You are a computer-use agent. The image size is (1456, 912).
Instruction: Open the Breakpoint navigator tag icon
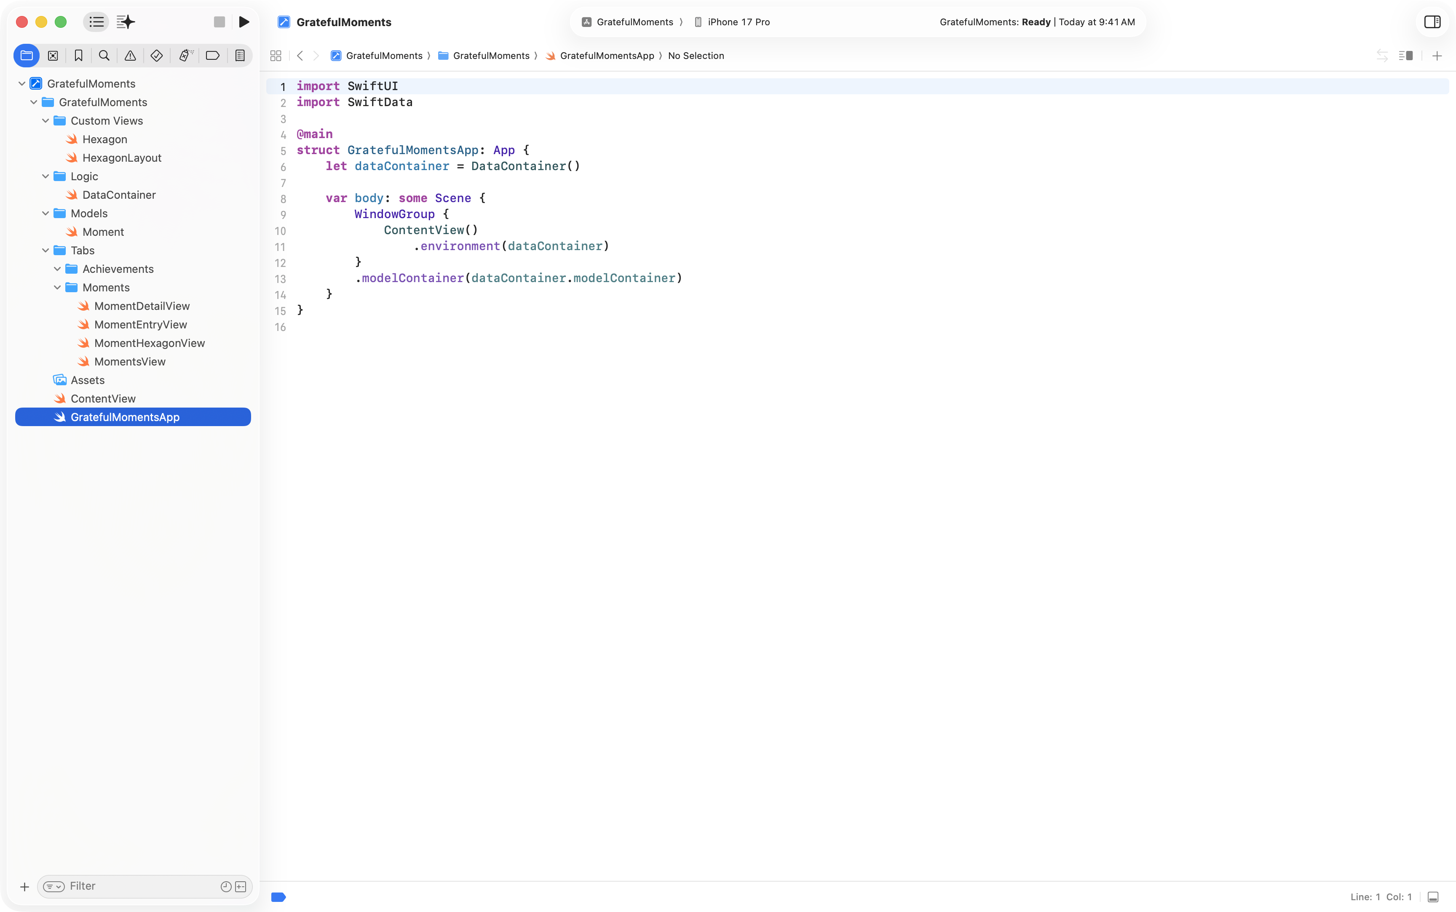[212, 56]
